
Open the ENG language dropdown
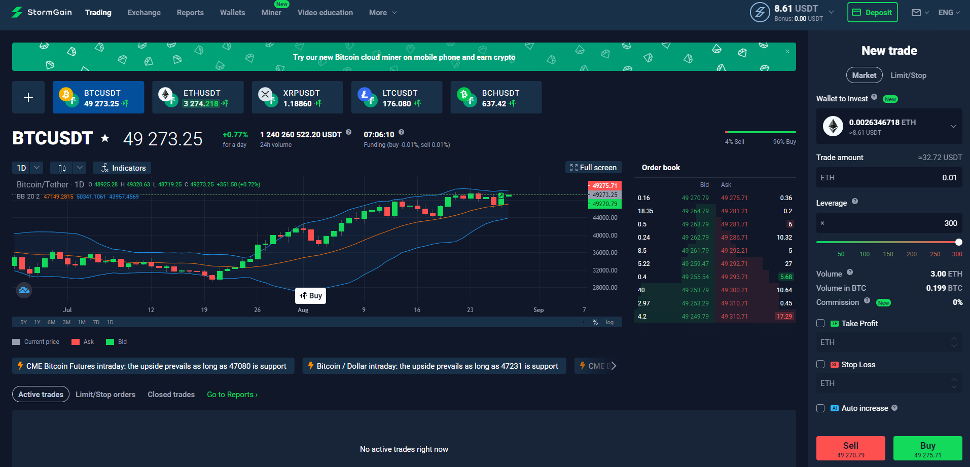pyautogui.click(x=949, y=13)
